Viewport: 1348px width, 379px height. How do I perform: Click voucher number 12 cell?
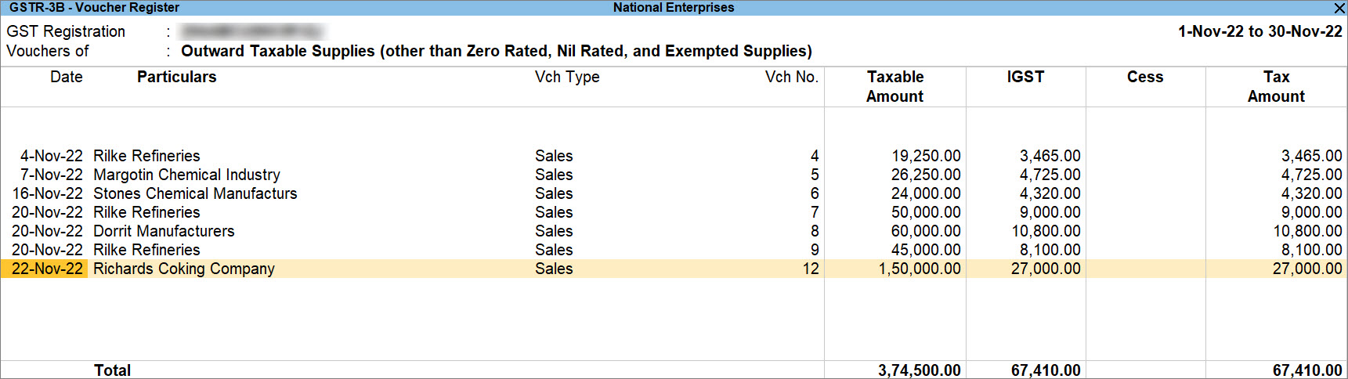pos(811,269)
